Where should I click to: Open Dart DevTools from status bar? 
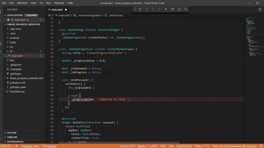[x=184, y=146]
